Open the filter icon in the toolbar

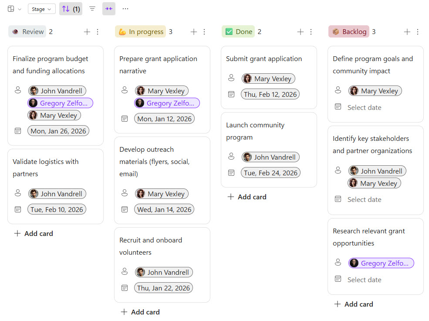[x=92, y=9]
